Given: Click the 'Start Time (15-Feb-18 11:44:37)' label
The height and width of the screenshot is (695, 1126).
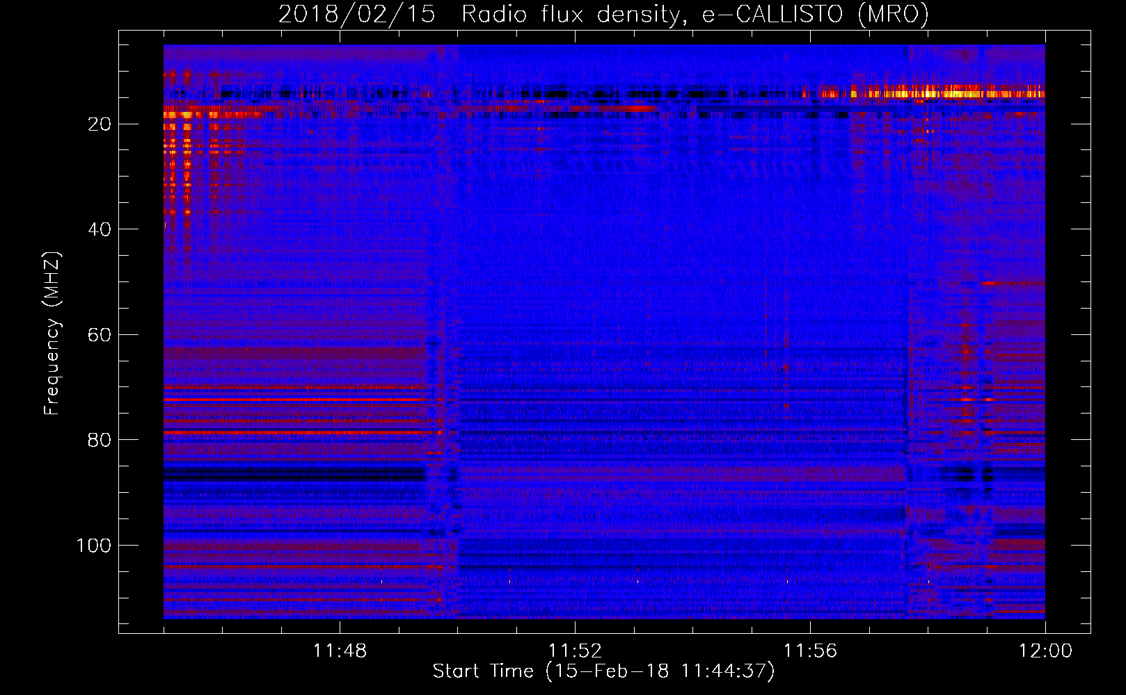Looking at the screenshot, I should click(x=603, y=671).
